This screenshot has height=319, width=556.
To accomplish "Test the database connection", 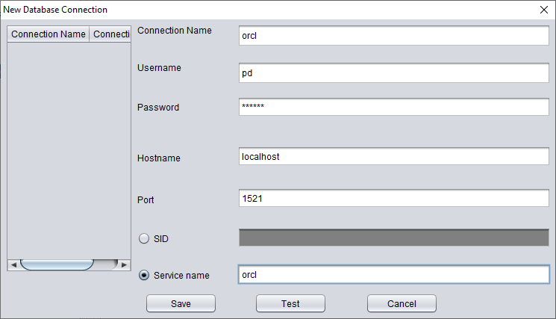I will (290, 303).
